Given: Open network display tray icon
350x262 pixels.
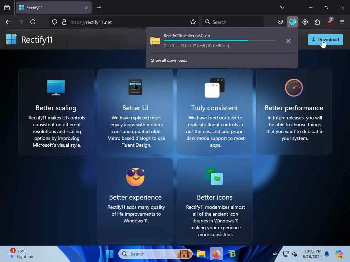Looking at the screenshot, I should 286,254.
